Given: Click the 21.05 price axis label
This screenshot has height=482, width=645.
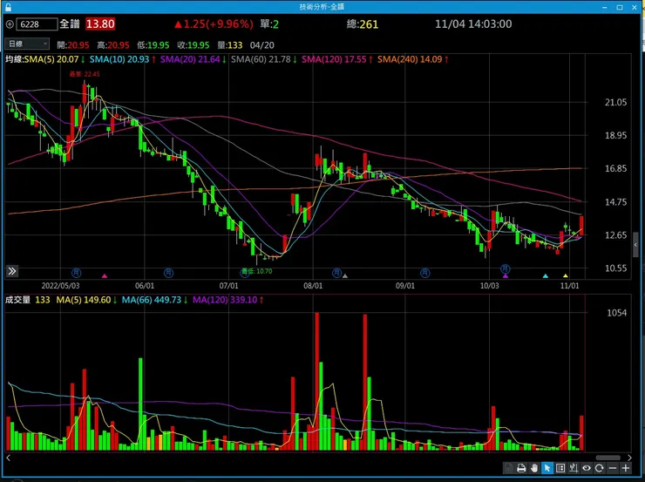Looking at the screenshot, I should [615, 102].
